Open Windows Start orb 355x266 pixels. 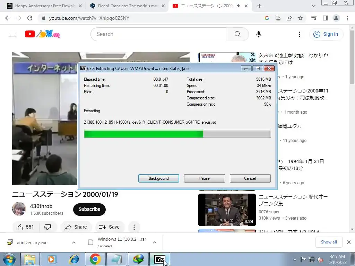click(x=9, y=259)
